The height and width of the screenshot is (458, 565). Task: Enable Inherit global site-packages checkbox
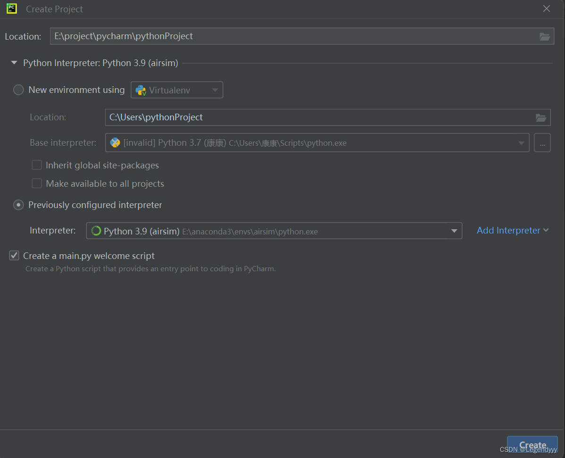(x=37, y=165)
